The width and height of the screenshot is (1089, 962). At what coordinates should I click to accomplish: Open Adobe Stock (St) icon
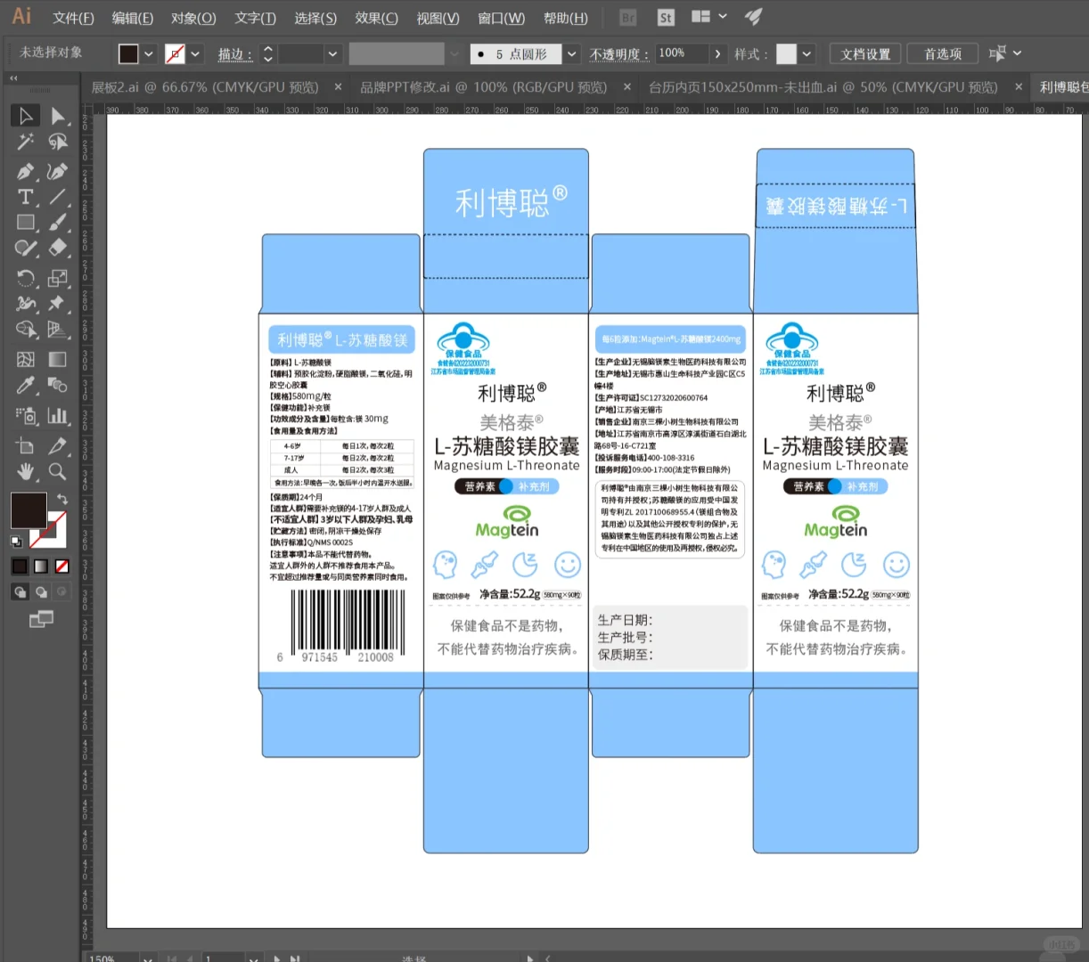coord(665,17)
